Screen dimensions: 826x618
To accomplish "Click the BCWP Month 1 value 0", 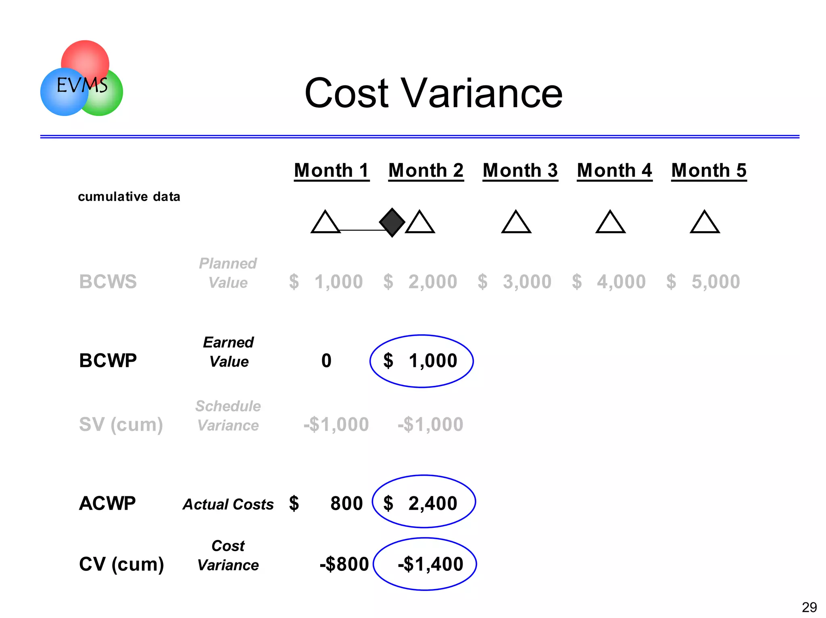I will pos(326,361).
